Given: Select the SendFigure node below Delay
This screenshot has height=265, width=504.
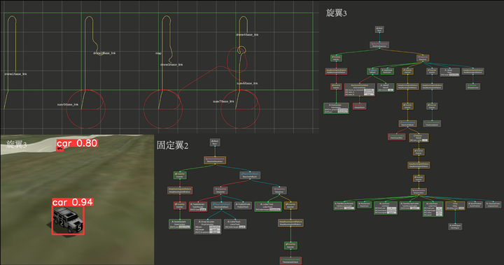Looking at the screenshot, I should pyautogui.click(x=455, y=227).
